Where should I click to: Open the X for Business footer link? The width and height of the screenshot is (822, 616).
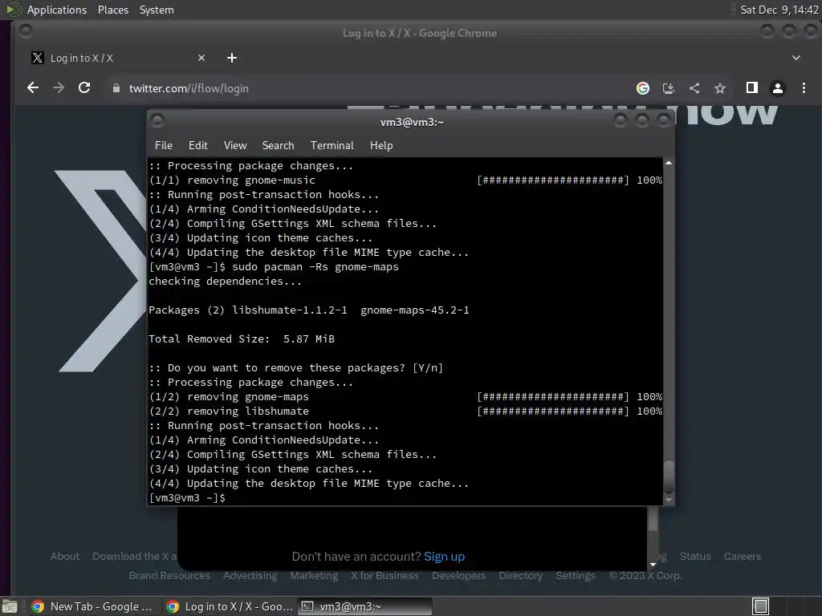[385, 576]
